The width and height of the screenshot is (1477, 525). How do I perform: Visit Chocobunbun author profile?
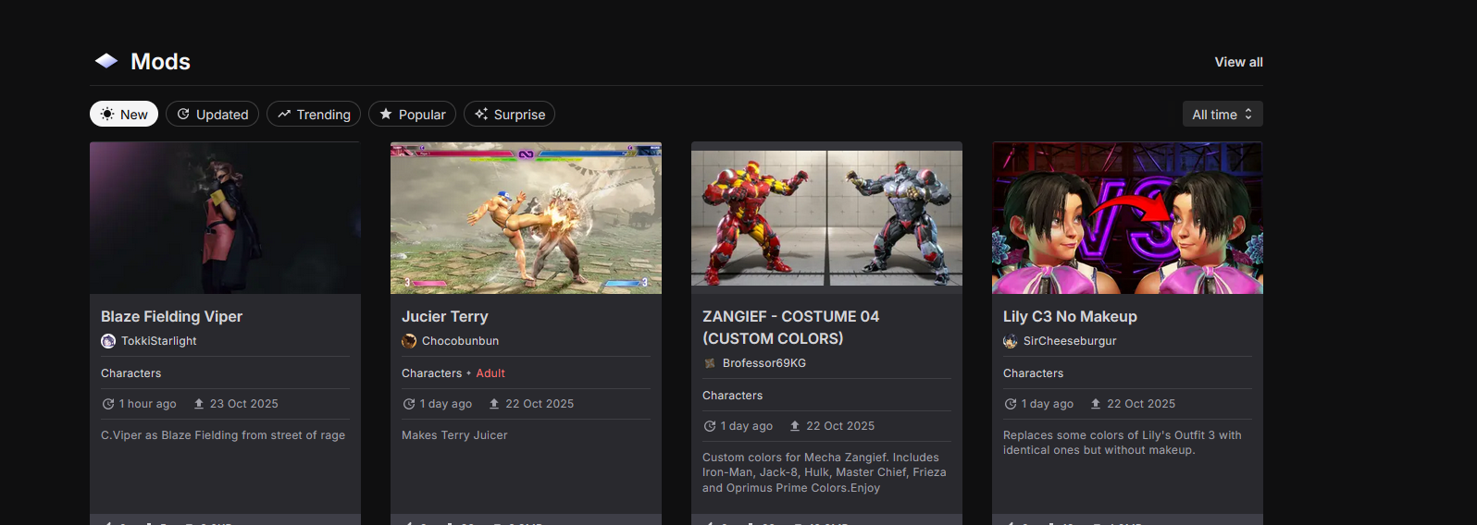(460, 341)
